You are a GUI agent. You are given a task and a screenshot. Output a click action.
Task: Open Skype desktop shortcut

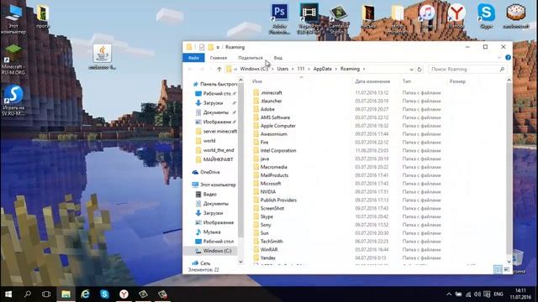click(486, 16)
